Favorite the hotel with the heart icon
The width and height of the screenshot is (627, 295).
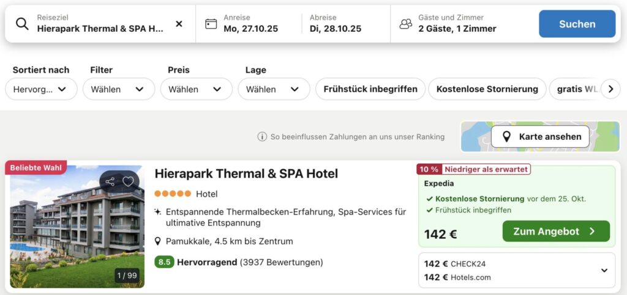tap(128, 181)
